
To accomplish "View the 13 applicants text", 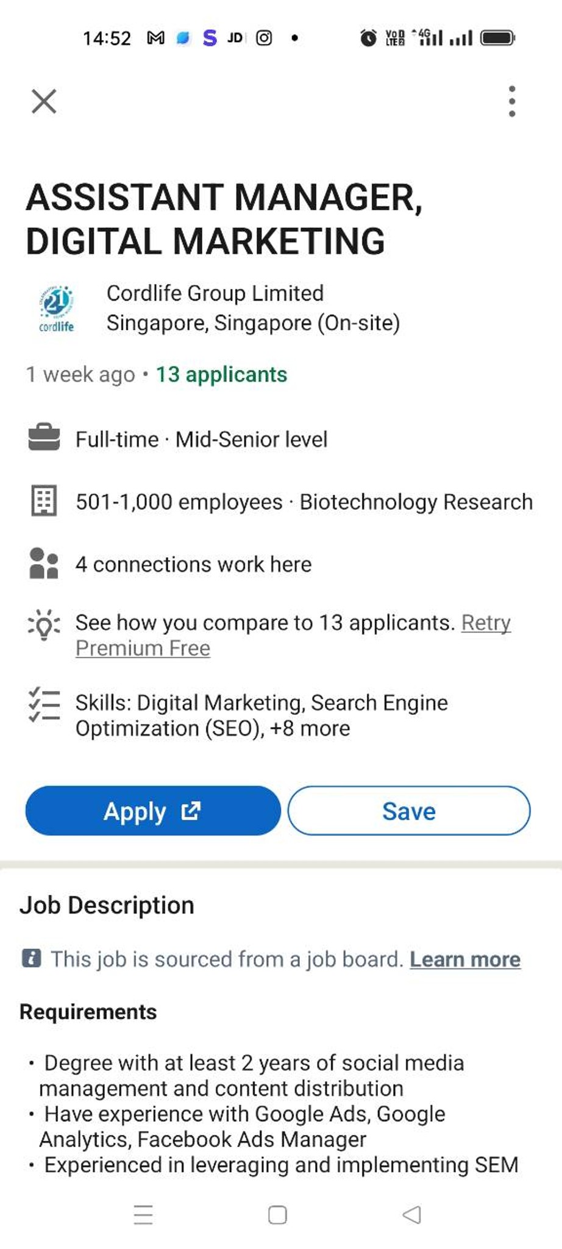I will click(x=221, y=374).
